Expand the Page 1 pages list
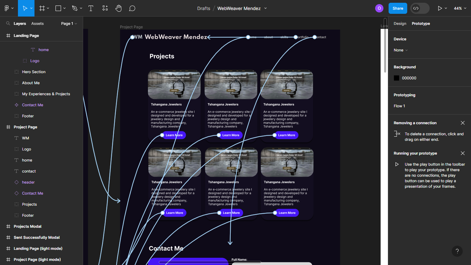The width and height of the screenshot is (471, 265). click(69, 23)
